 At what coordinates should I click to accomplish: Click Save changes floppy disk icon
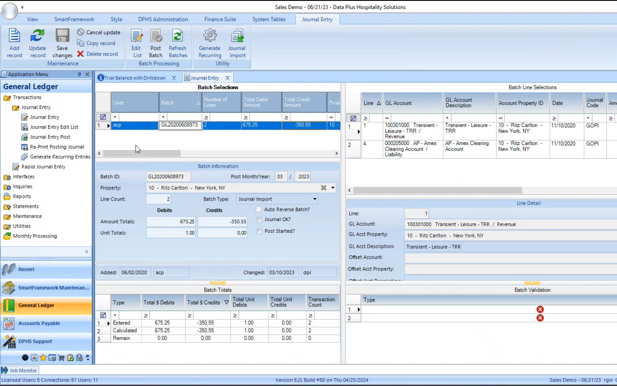[62, 43]
